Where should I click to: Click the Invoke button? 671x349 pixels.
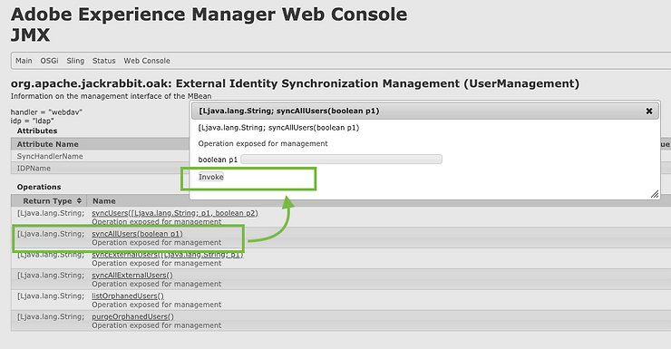point(211,177)
